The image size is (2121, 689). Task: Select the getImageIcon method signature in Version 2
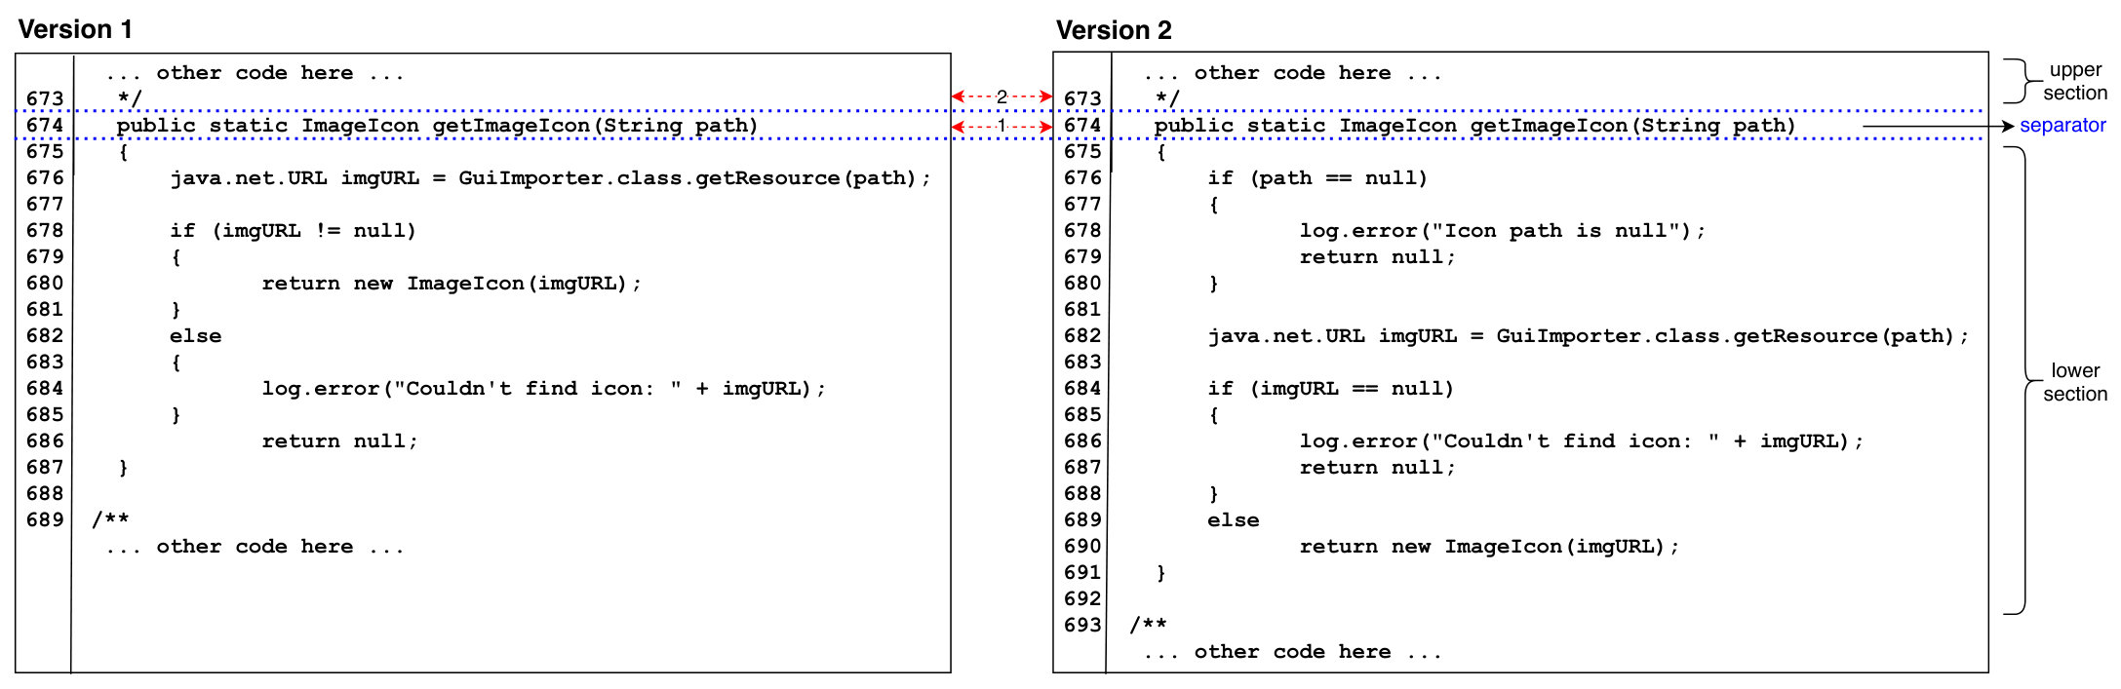tap(1474, 126)
